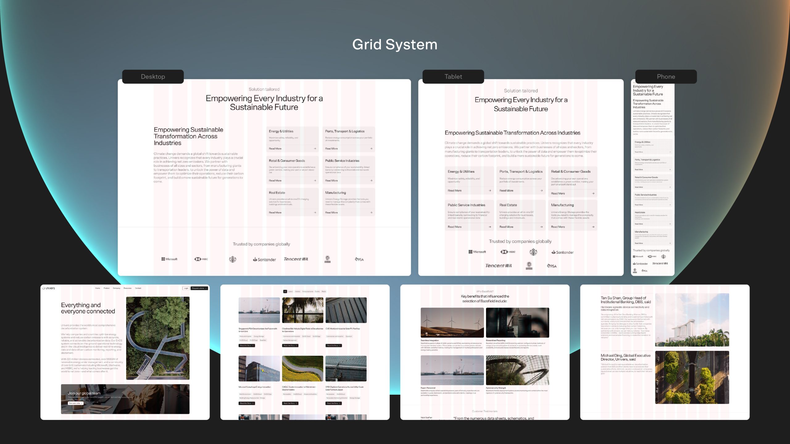
Task: Click the Microsoft logo in Desktop mockup
Action: tap(169, 259)
